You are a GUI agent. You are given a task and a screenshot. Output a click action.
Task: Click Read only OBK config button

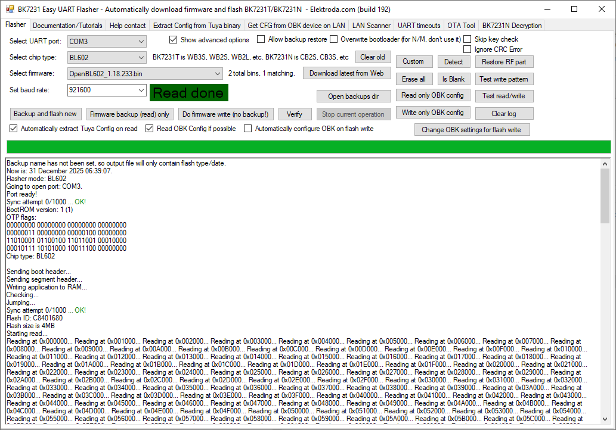click(432, 95)
